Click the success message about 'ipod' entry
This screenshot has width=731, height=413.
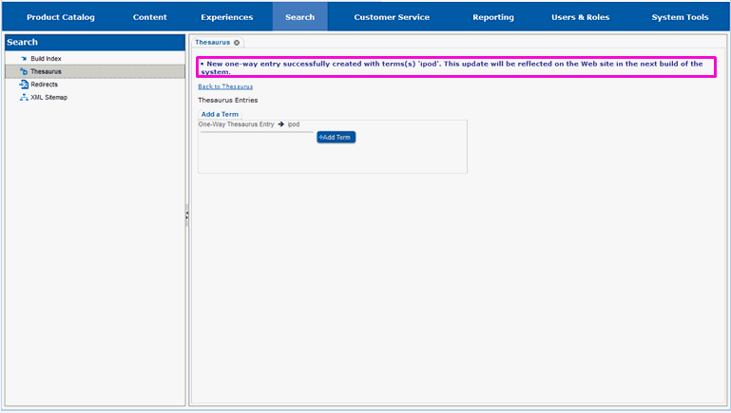(456, 67)
